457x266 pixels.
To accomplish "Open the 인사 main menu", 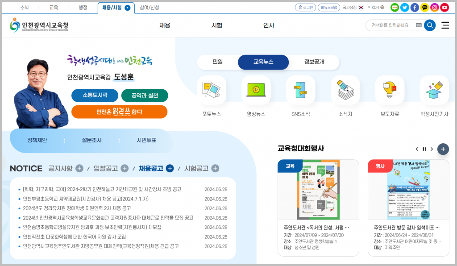I will coord(268,25).
